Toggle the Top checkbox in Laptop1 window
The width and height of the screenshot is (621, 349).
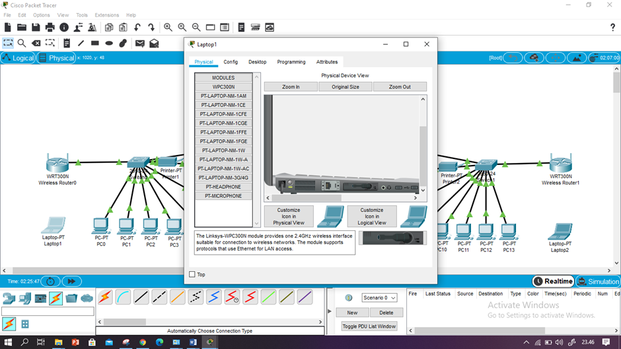pos(192,274)
